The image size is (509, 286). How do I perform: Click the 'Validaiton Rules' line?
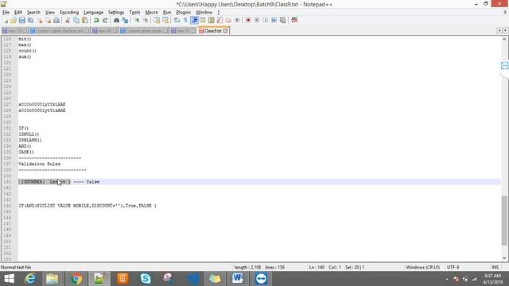[39, 164]
